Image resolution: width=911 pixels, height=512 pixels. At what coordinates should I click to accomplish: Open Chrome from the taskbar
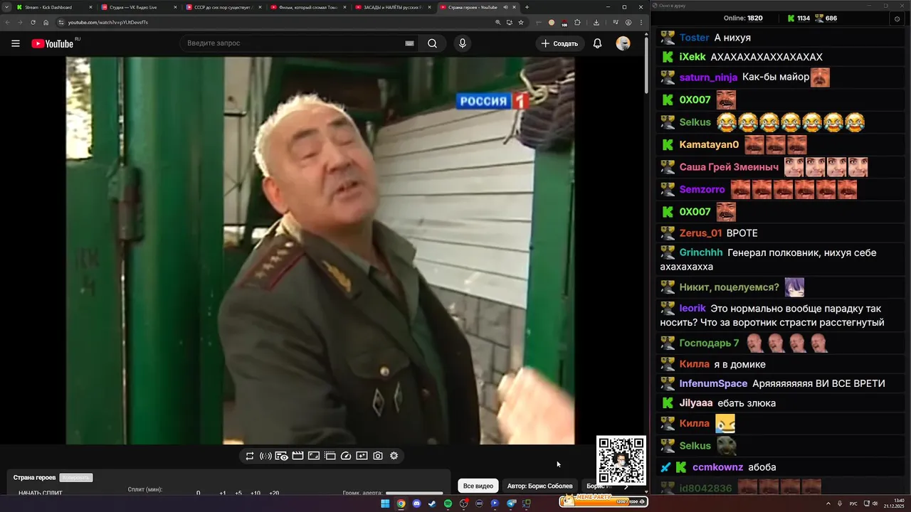[401, 503]
